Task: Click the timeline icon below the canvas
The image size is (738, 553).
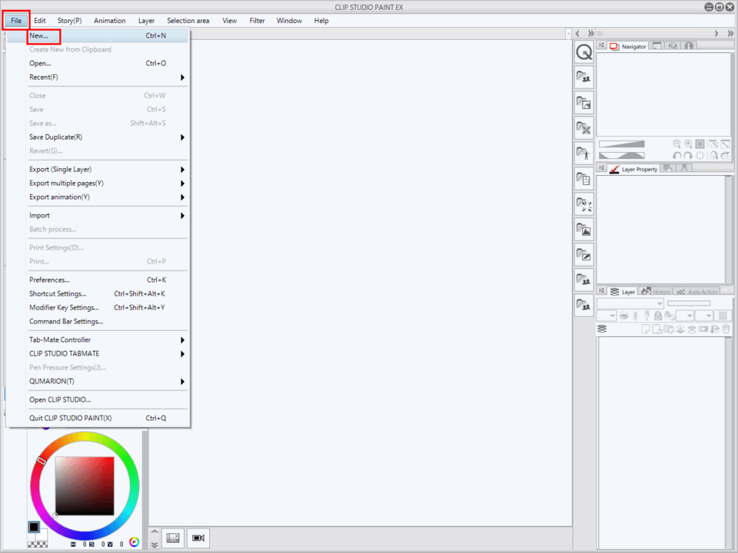Action: point(173,538)
